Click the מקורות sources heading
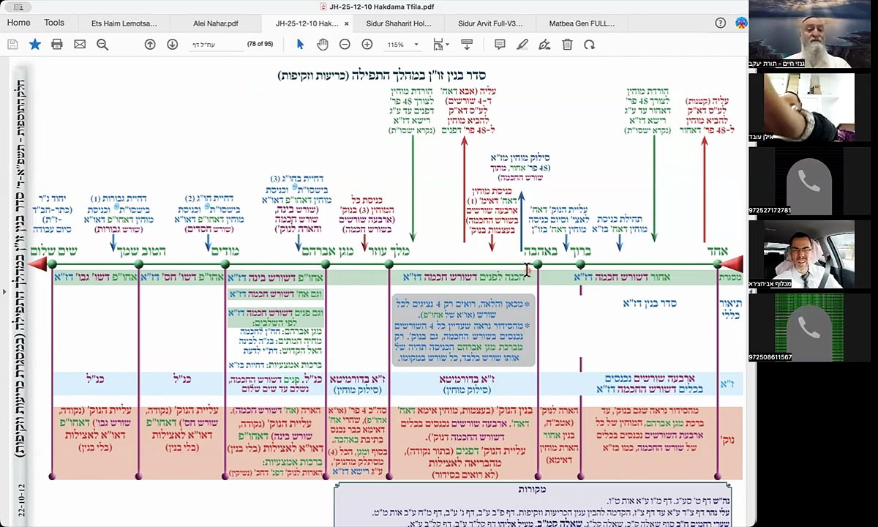 pyautogui.click(x=531, y=489)
